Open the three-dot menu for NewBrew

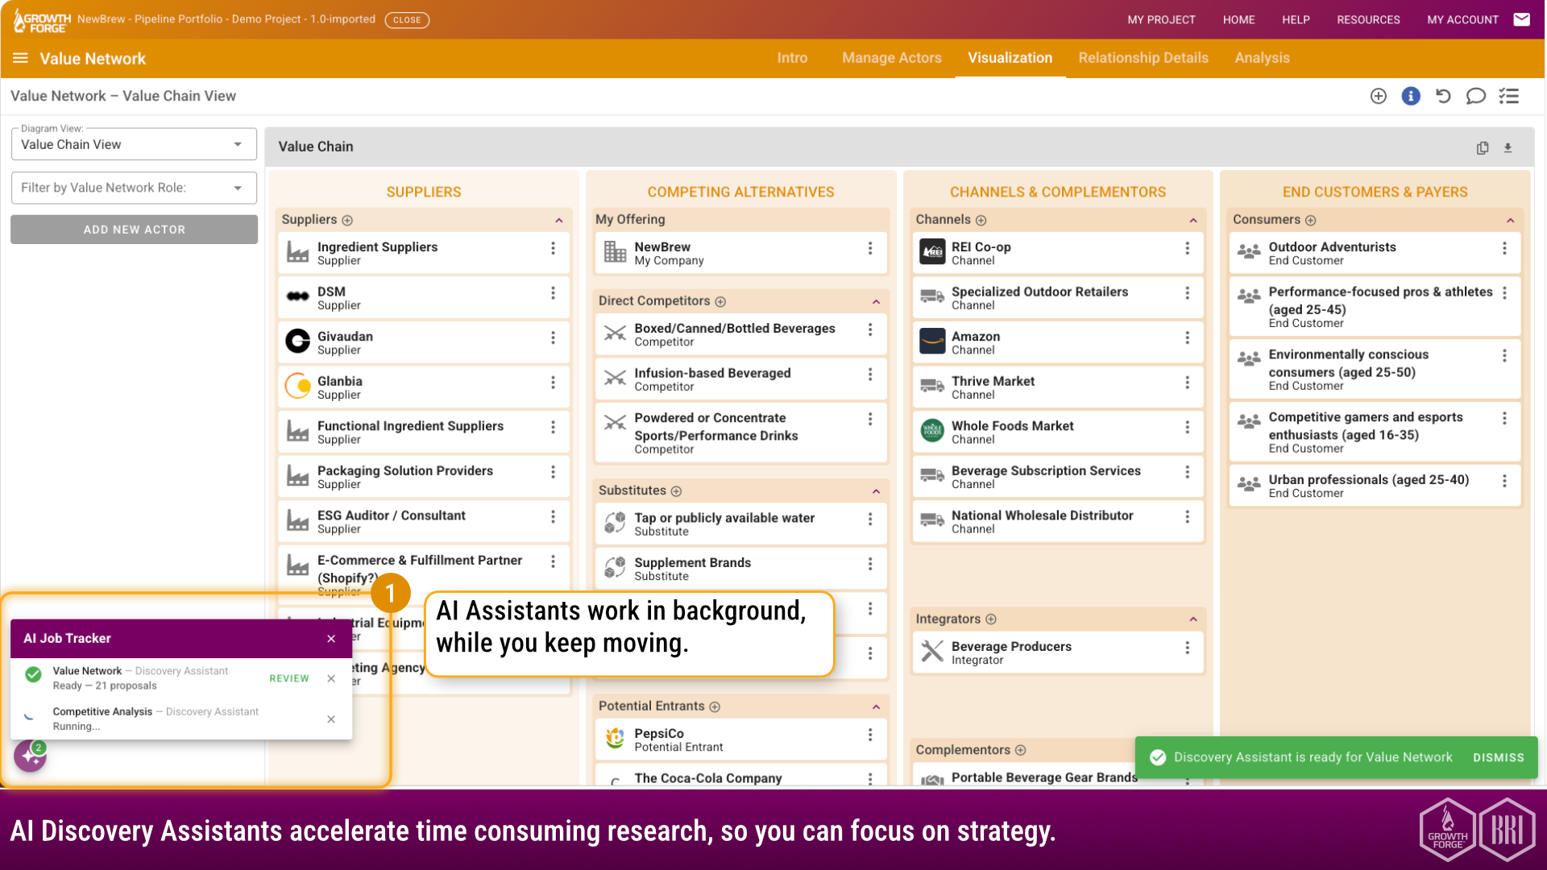870,248
